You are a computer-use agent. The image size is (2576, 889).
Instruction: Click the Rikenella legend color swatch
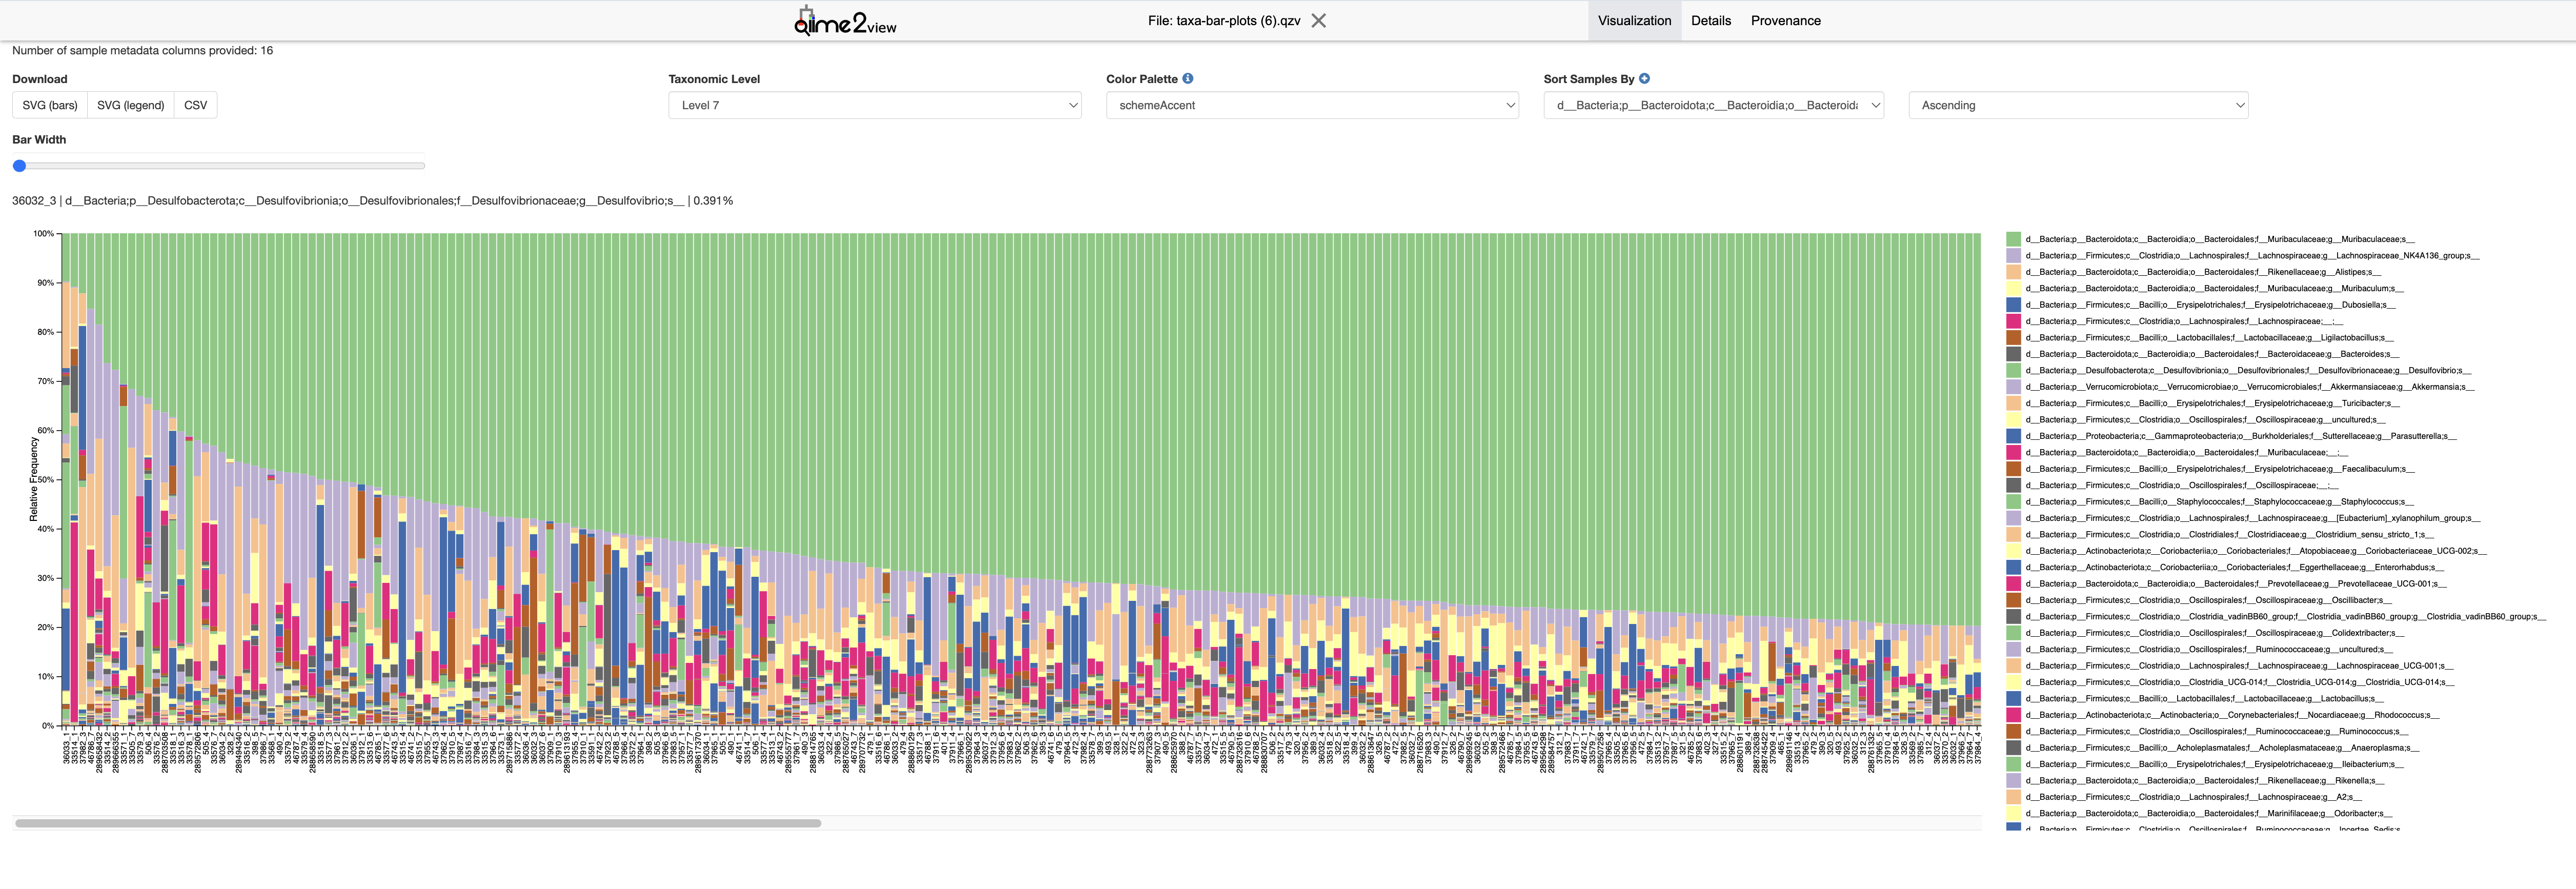point(2013,781)
